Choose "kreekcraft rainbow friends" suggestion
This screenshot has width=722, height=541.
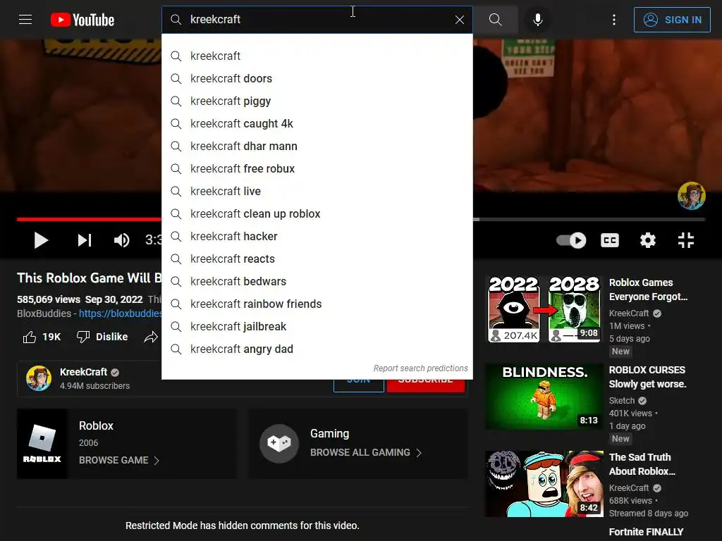click(317, 304)
